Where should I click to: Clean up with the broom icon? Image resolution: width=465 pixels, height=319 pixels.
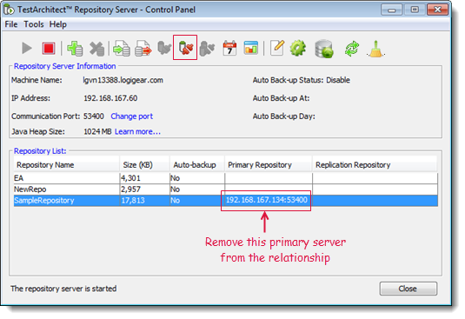(375, 49)
